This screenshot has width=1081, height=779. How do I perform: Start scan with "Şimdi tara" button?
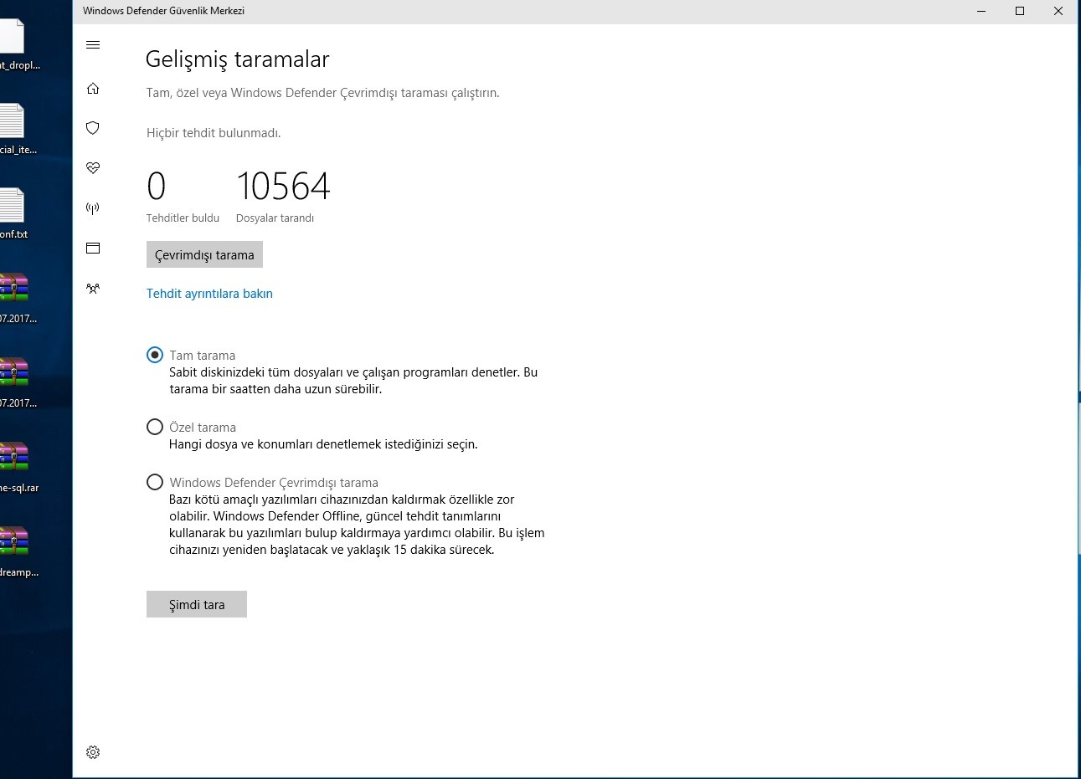tap(197, 604)
